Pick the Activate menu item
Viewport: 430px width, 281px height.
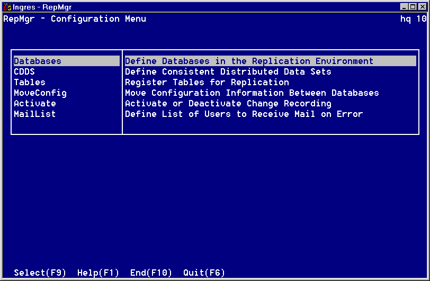pyautogui.click(x=35, y=104)
